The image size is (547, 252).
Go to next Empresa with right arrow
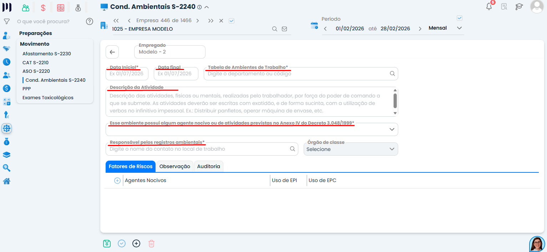tap(198, 21)
